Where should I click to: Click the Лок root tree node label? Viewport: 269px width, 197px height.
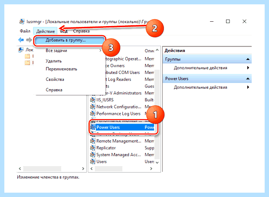[x=30, y=50]
